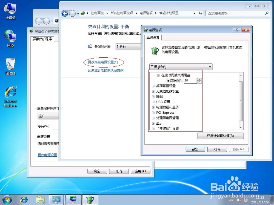Expand 无线适配器设置 node
The height and width of the screenshot is (205, 274).
pyautogui.click(x=153, y=91)
